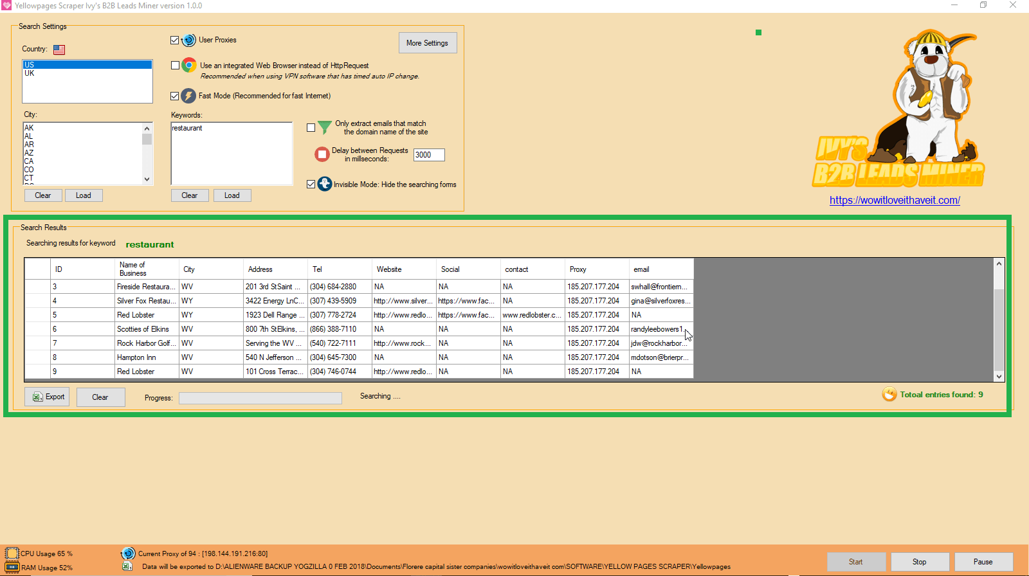The height and width of the screenshot is (576, 1029).
Task: Click the search Progress bar
Action: pyautogui.click(x=260, y=398)
